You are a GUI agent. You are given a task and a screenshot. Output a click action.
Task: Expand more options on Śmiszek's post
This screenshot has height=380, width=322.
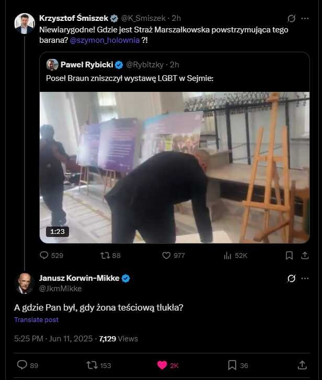tap(305, 18)
